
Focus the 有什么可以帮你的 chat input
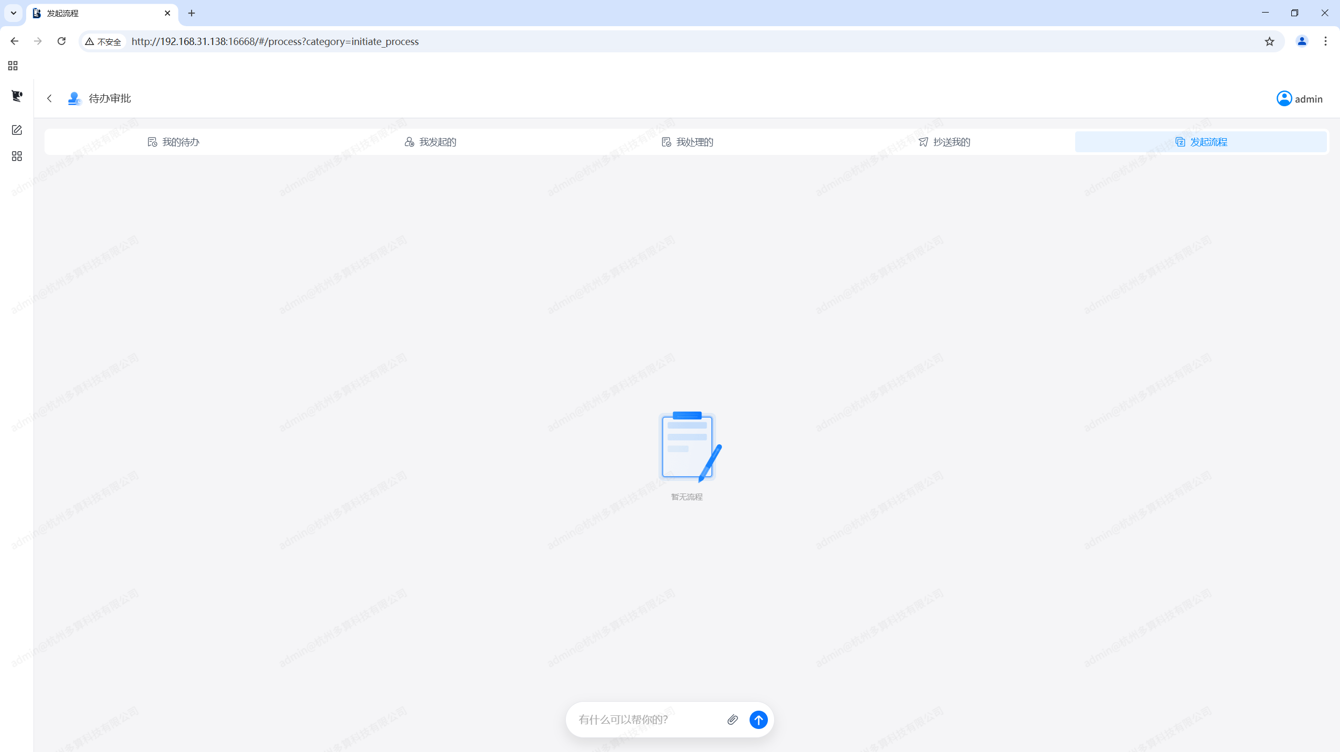tap(648, 720)
